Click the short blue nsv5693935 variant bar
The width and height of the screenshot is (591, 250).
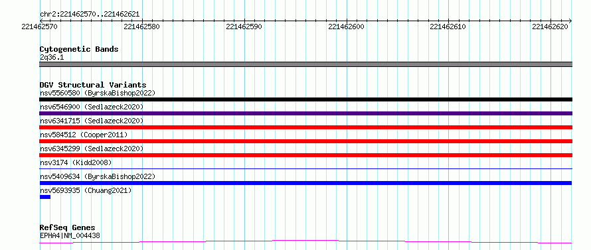45,197
